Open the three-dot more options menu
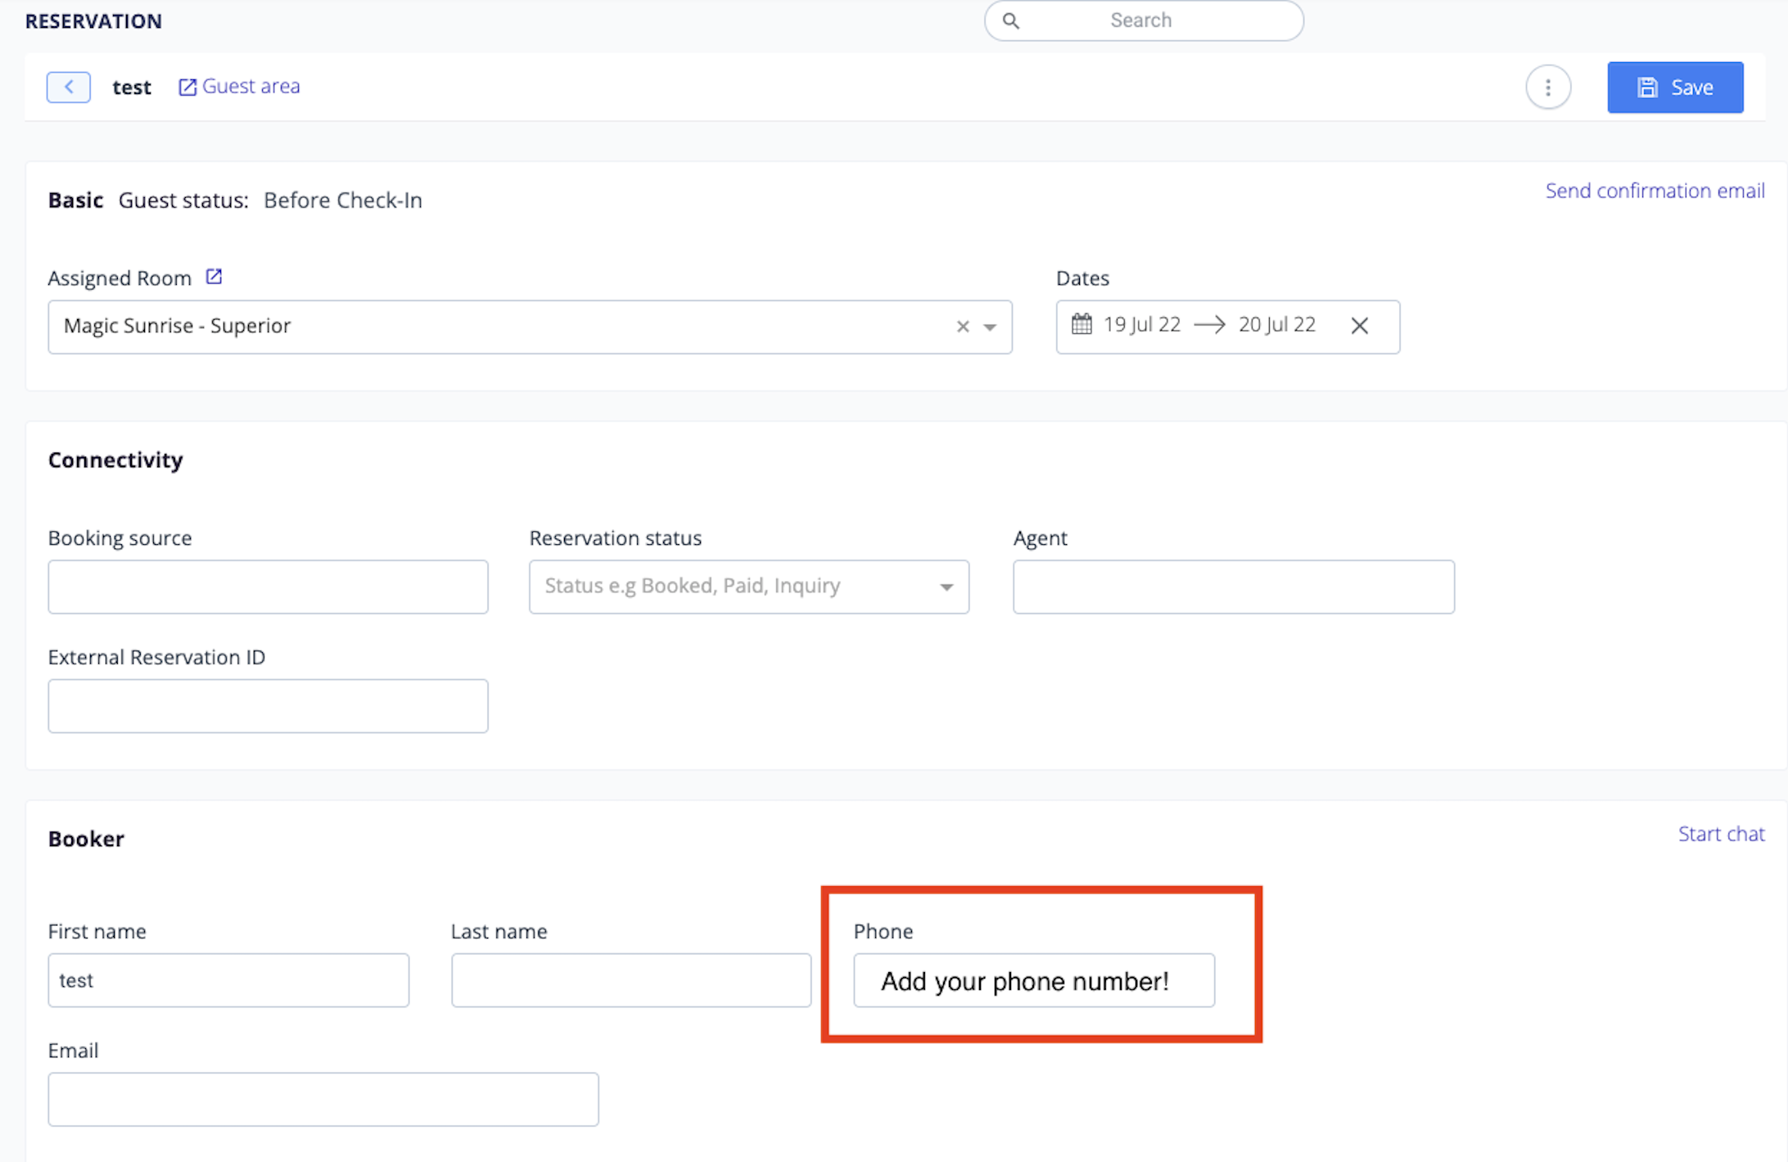1788x1162 pixels. pos(1548,87)
